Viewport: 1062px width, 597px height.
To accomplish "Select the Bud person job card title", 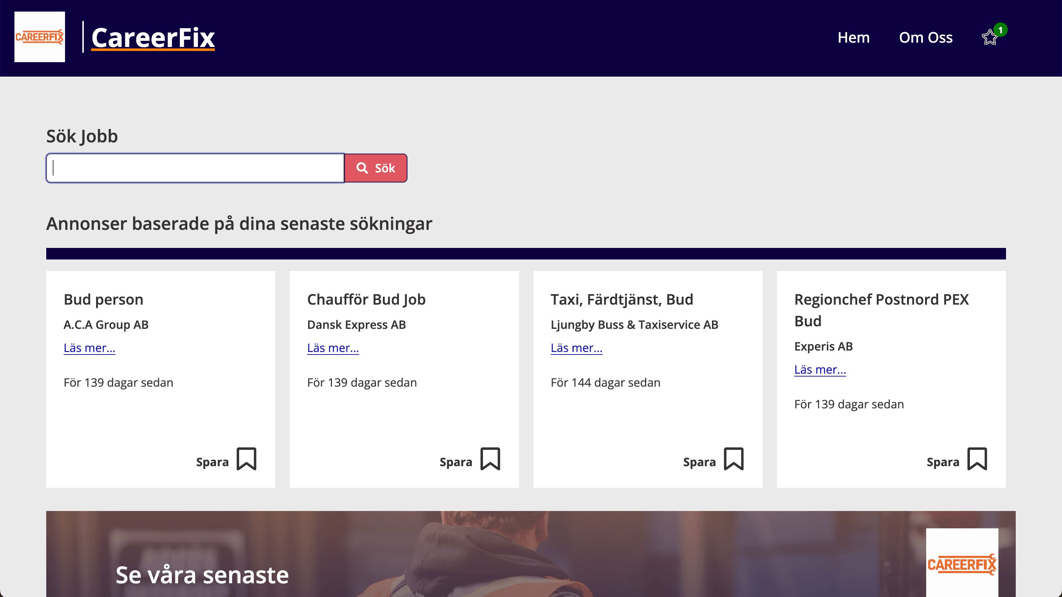I will coord(103,299).
